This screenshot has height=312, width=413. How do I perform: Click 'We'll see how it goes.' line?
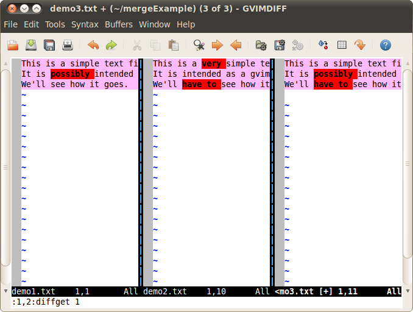[x=75, y=84]
